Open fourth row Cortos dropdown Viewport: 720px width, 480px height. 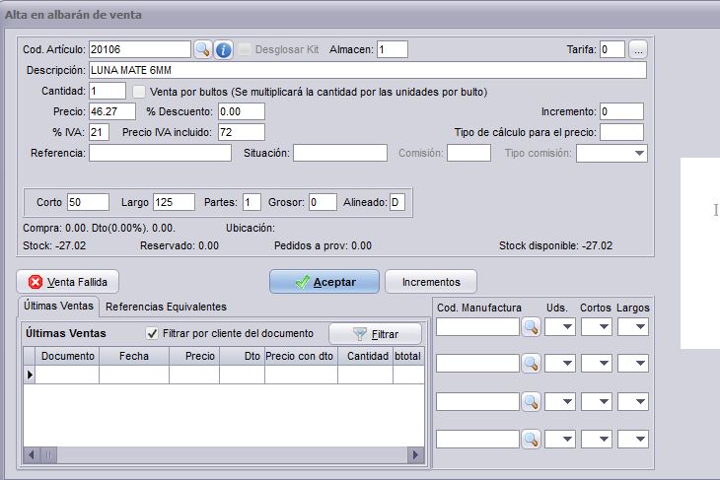point(596,440)
